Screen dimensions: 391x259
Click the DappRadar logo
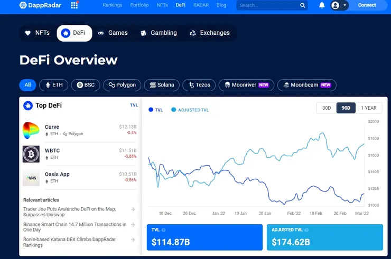(x=40, y=5)
